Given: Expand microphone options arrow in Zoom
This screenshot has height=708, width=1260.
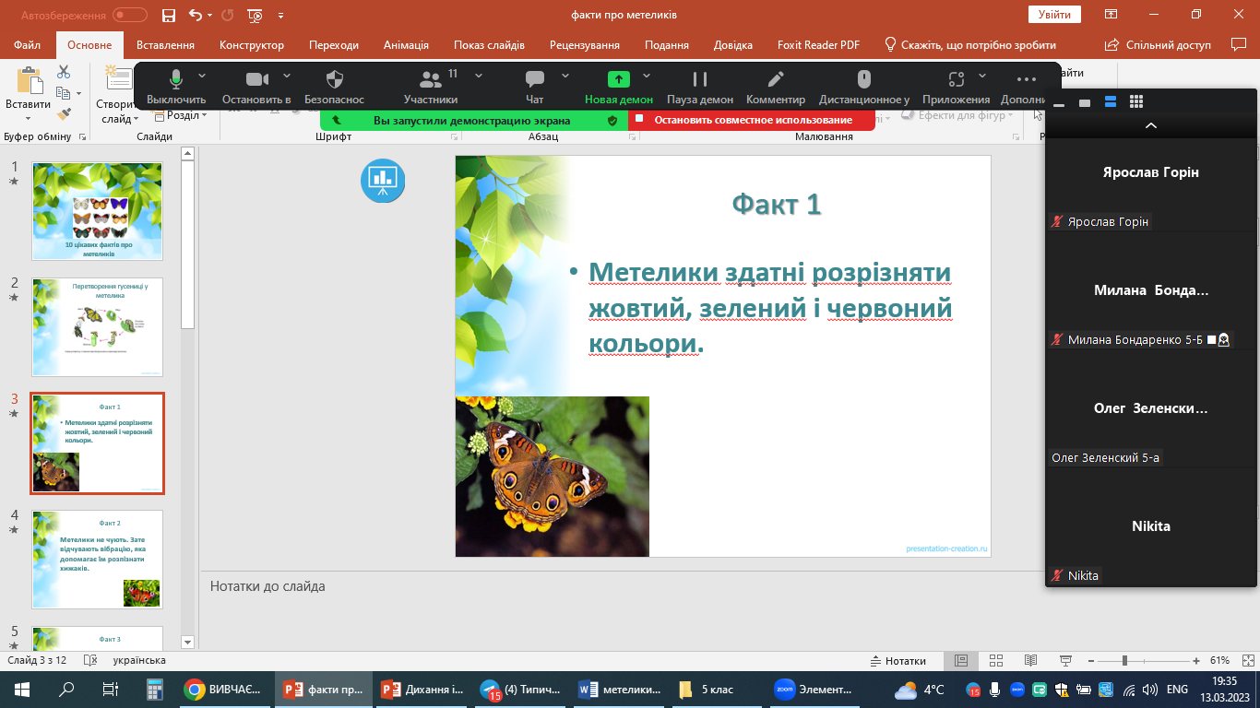Looking at the screenshot, I should 202,76.
